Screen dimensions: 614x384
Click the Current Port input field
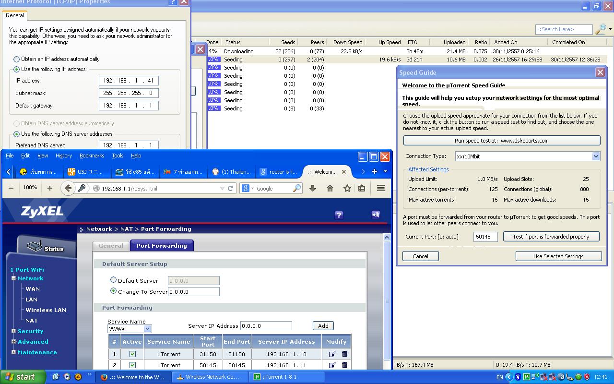[x=485, y=237]
